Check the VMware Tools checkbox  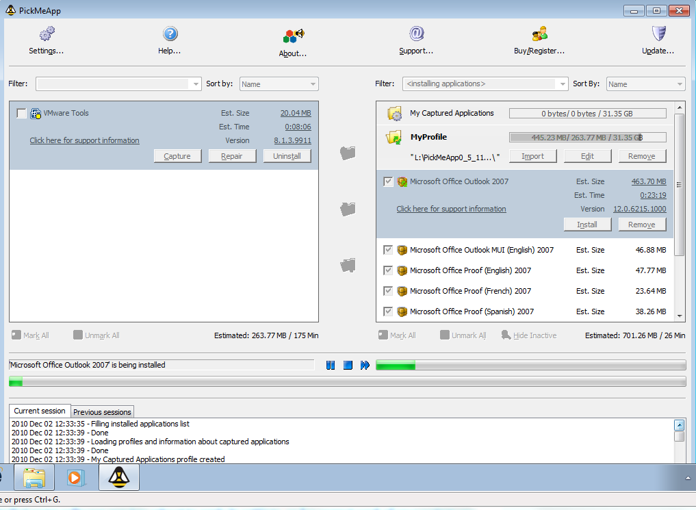pos(21,113)
